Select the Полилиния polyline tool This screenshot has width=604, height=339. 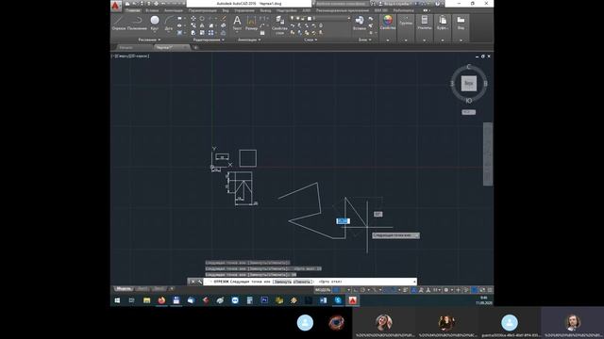pyautogui.click(x=137, y=23)
